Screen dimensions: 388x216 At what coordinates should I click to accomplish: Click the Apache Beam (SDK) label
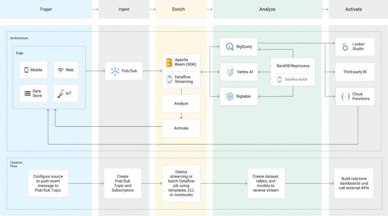(185, 62)
